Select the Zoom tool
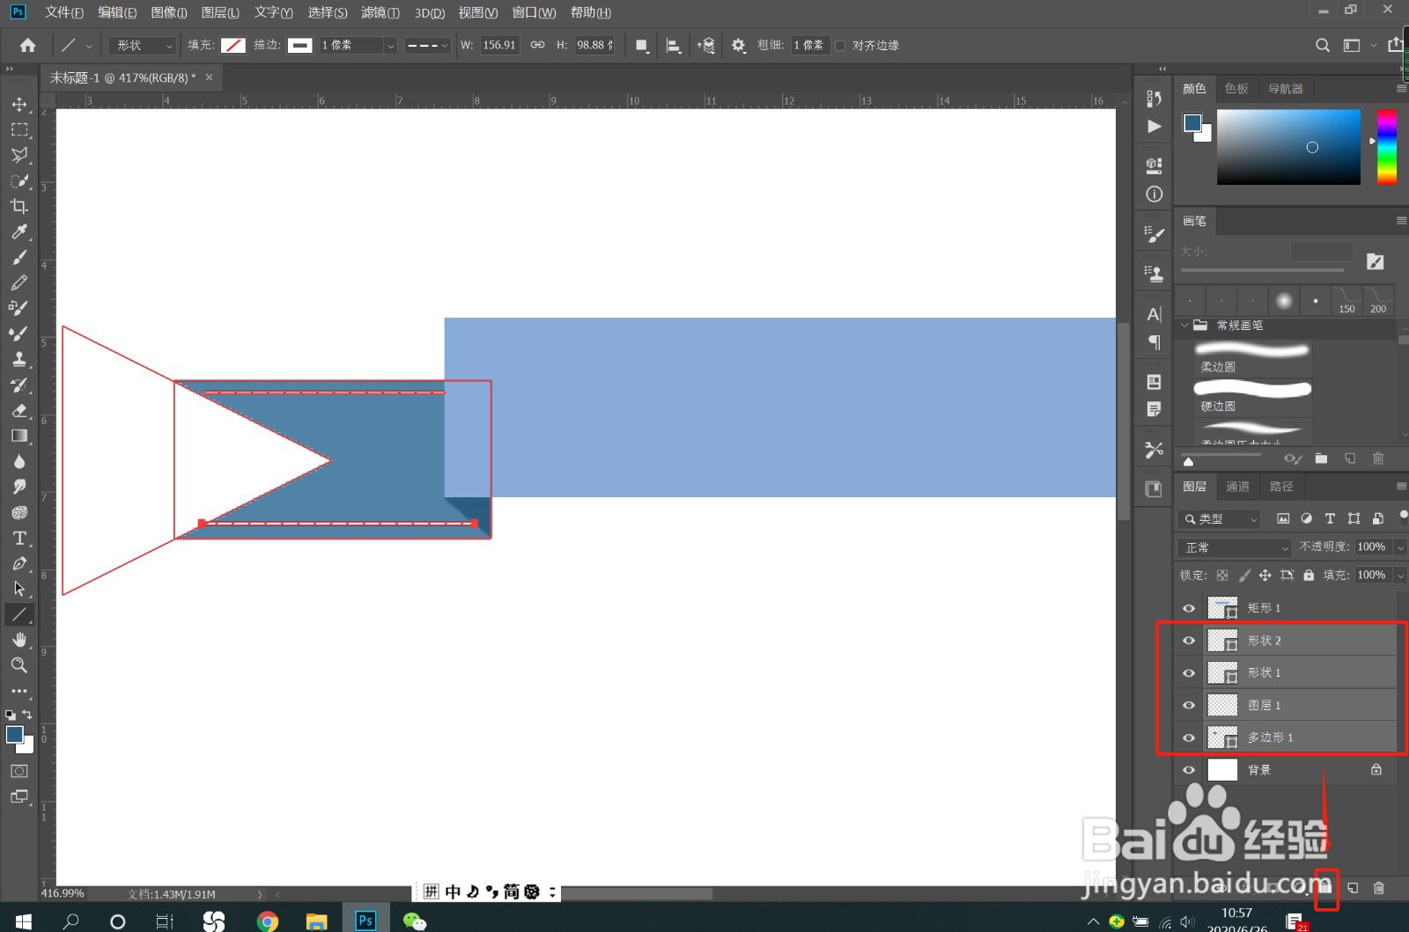 click(x=18, y=665)
